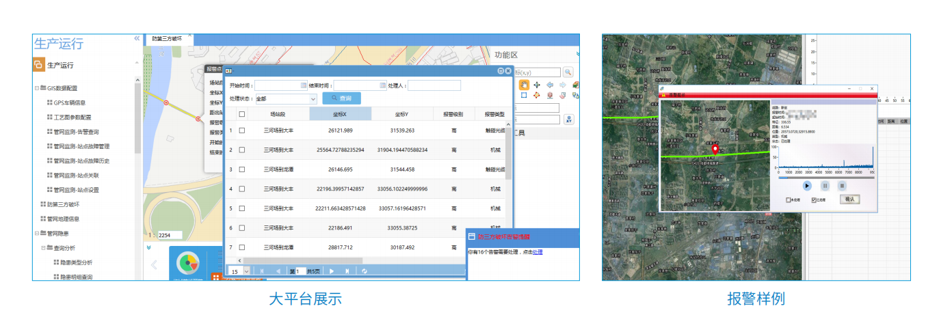The height and width of the screenshot is (330, 952).
Task: Tick the checkbox for table row 1
Action: 241,130
